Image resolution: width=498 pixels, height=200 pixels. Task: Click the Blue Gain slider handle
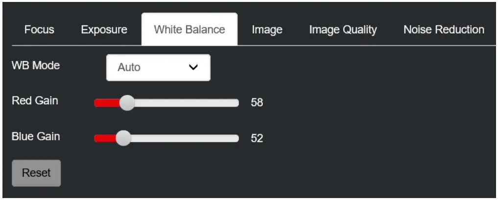tap(123, 138)
